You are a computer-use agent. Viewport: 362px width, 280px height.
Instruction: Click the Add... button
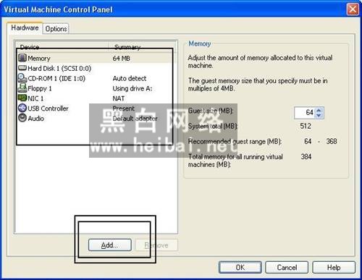(x=110, y=245)
